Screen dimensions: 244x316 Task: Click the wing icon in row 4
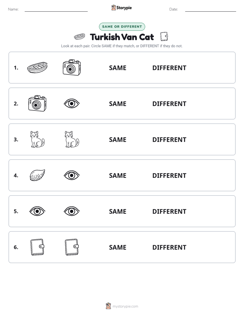click(37, 175)
